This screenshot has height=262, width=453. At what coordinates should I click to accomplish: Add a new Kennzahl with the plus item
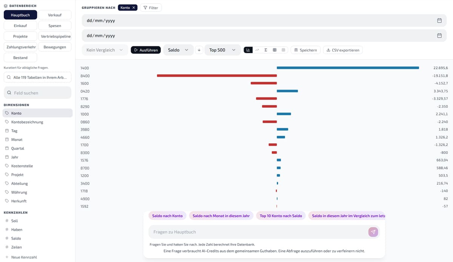[21, 257]
